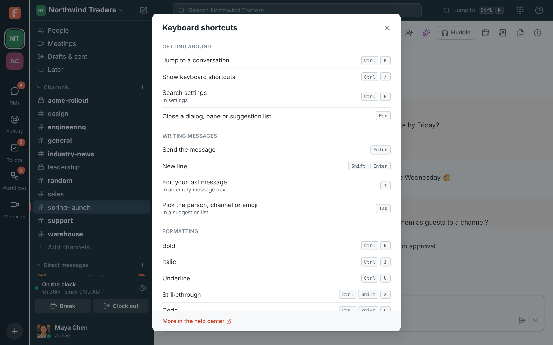Click Add channels
This screenshot has height=345, width=553.
pyautogui.click(x=92, y=247)
